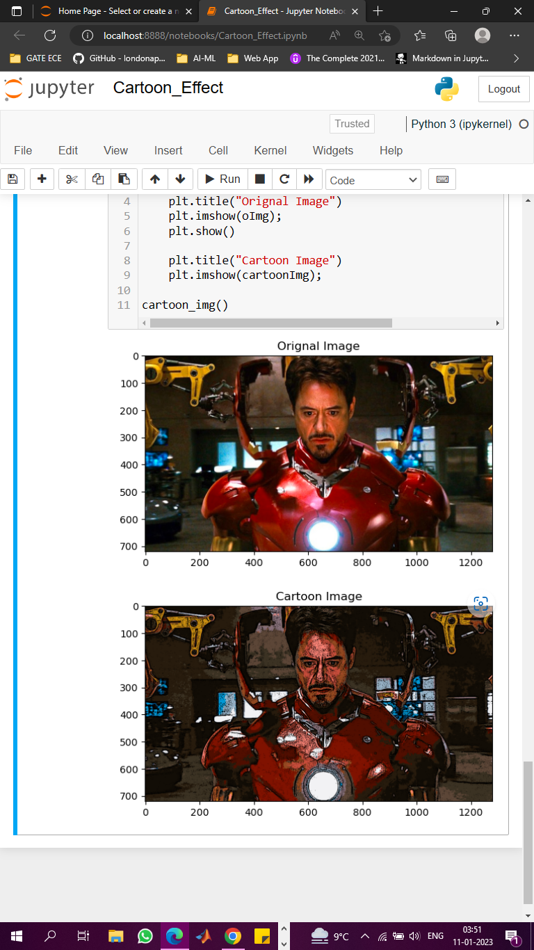Open WhatsApp from the taskbar
The width and height of the screenshot is (534, 950).
click(145, 936)
